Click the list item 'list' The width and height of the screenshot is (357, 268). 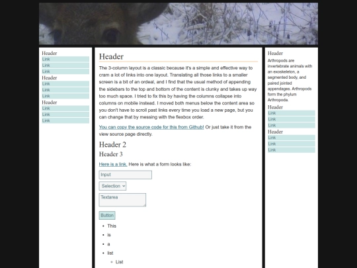(110, 253)
